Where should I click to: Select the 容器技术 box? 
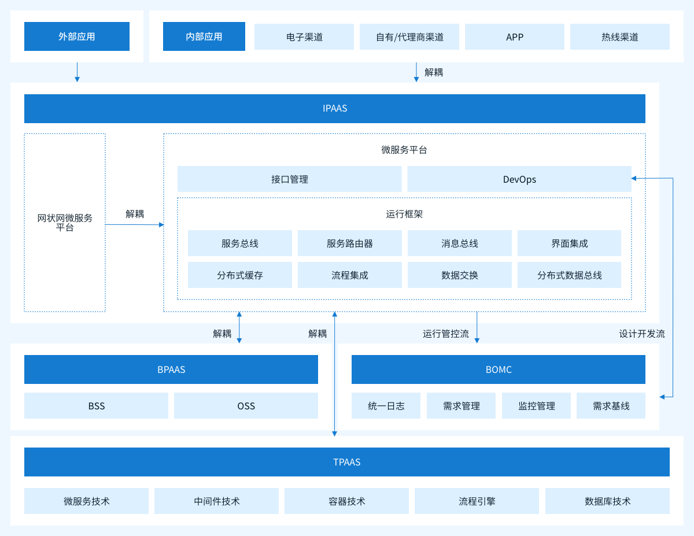click(x=346, y=501)
